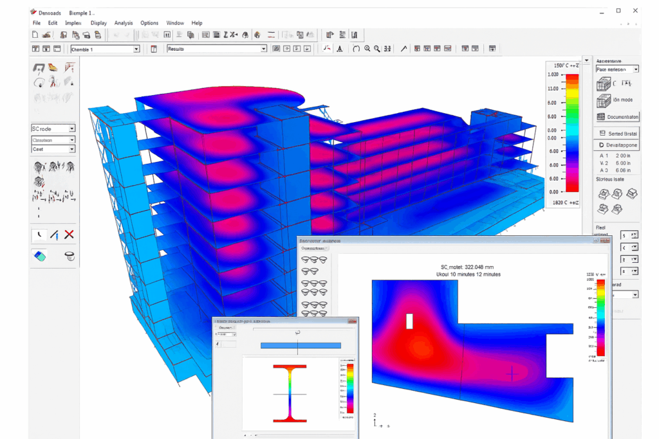This screenshot has width=659, height=439.
Task: Click the first support icon in the popup palette
Action: [307, 260]
